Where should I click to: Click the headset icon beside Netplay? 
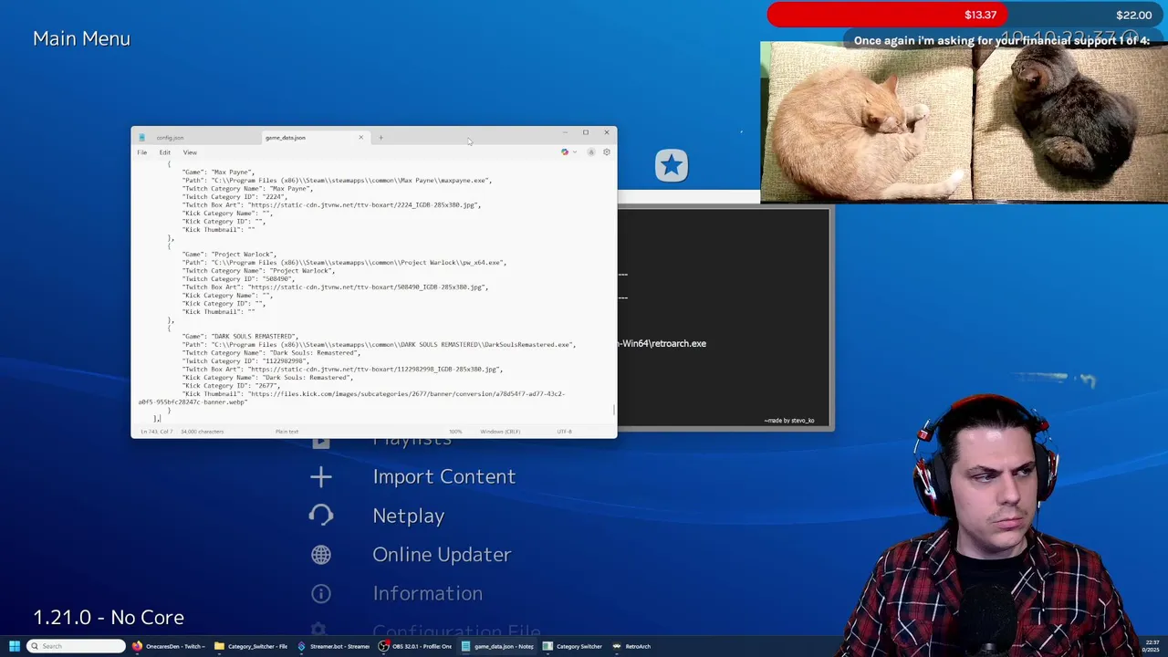coord(320,516)
